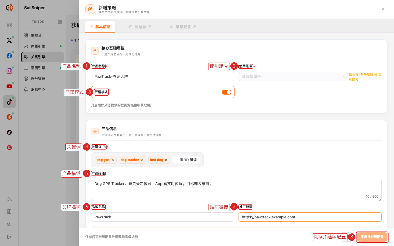This screenshot has width=394, height=246.
Task: Open 关系引擎 in the sidebar
Action: [43, 57]
